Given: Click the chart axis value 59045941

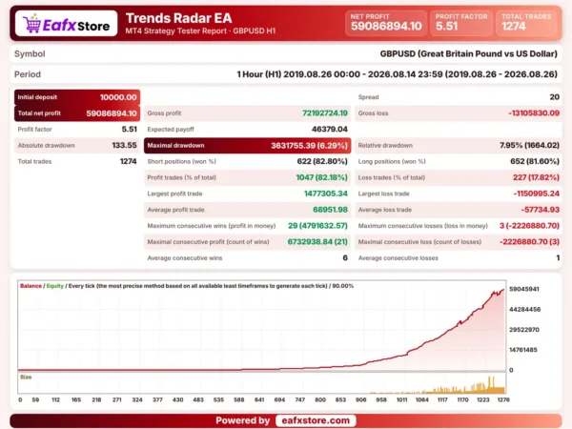Looking at the screenshot, I should pos(523,289).
